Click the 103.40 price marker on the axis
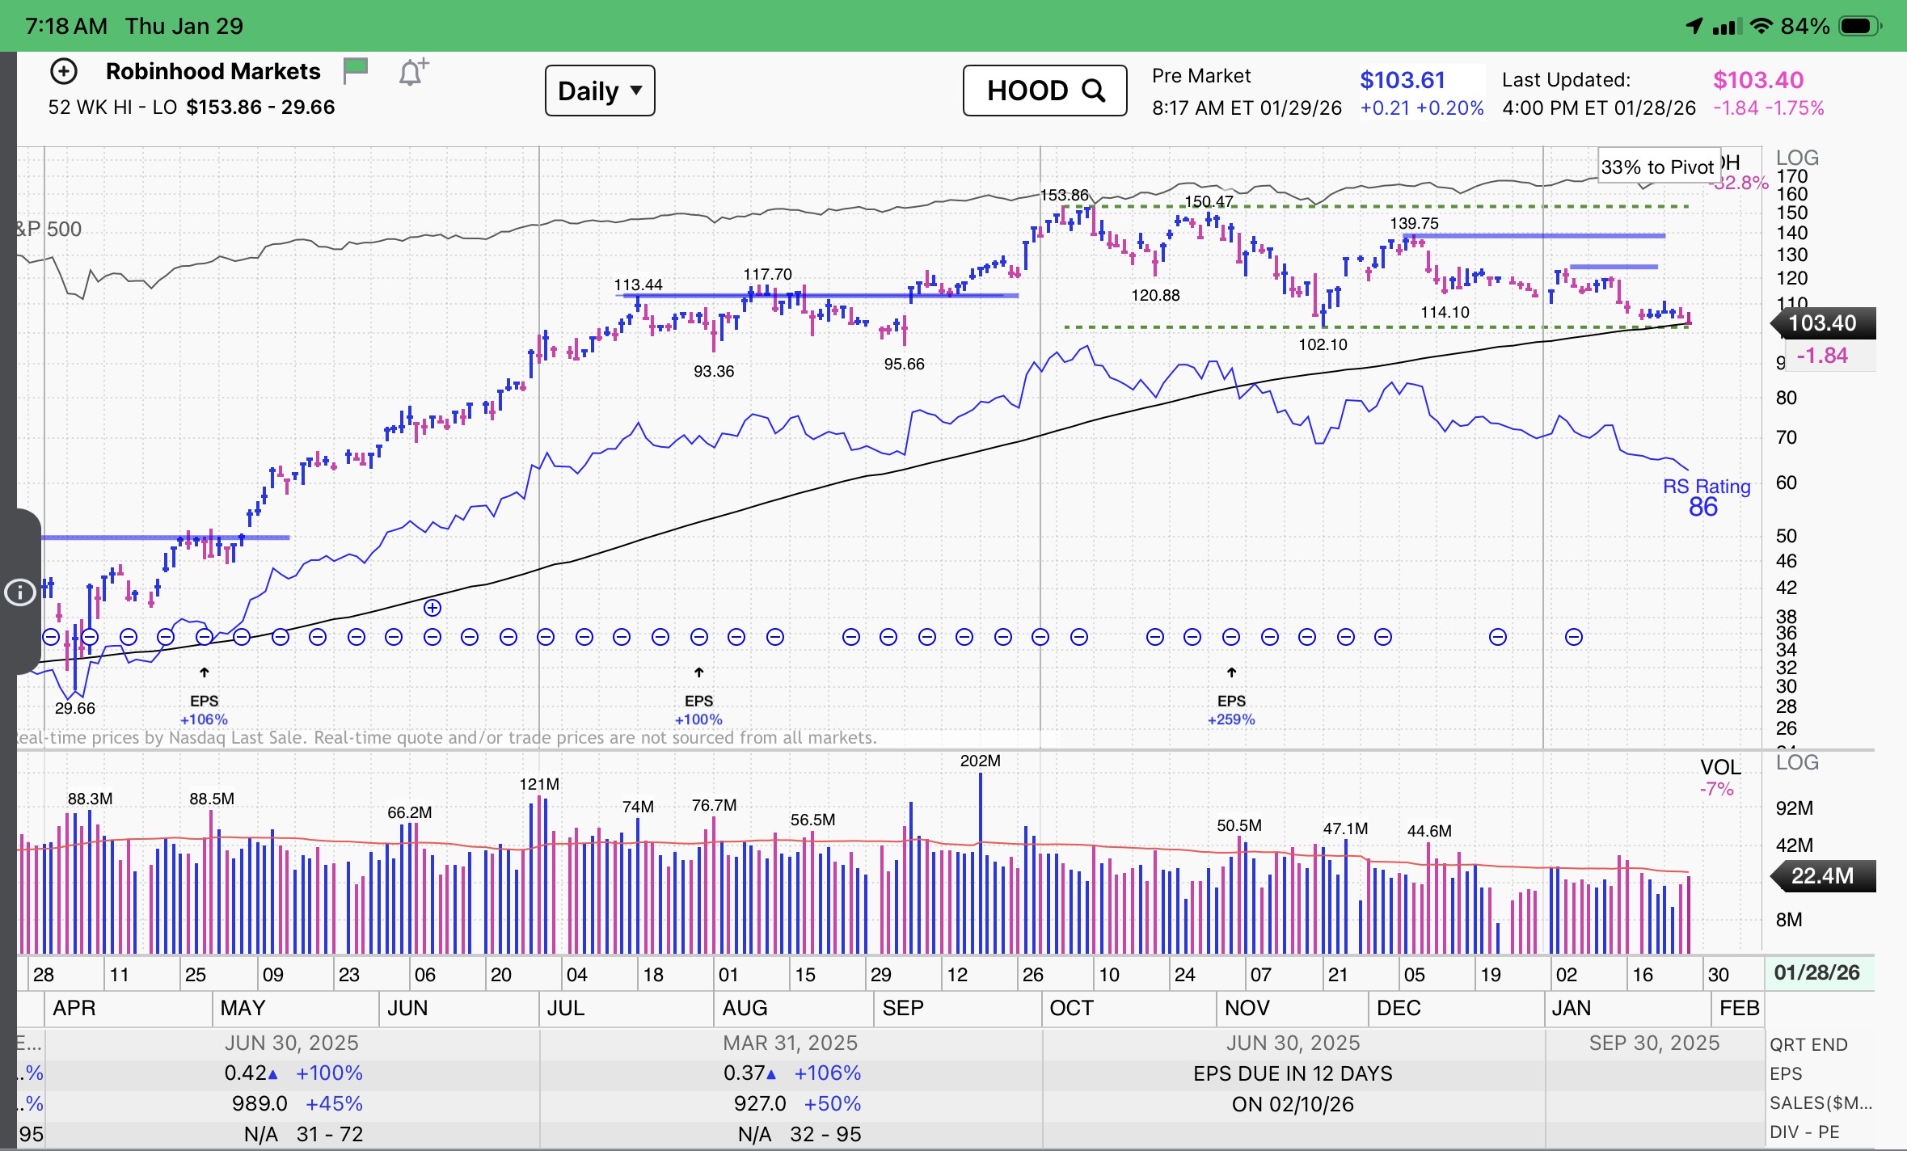This screenshot has height=1151, width=1907. coord(1822,323)
